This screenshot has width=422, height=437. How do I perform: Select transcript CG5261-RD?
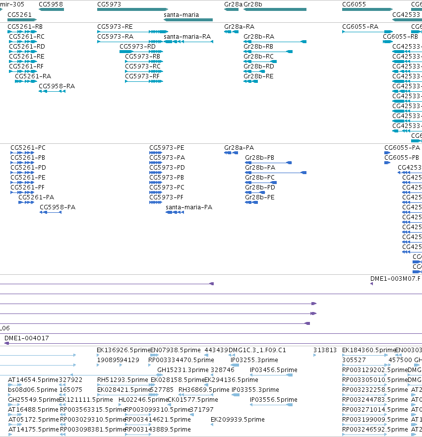pyautogui.click(x=23, y=52)
